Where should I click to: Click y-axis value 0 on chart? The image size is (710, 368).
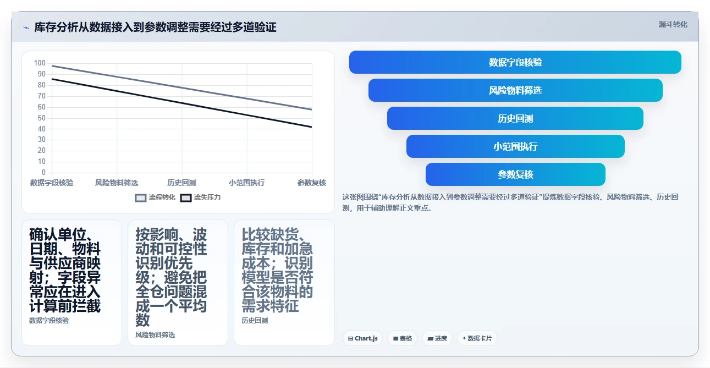(x=44, y=173)
